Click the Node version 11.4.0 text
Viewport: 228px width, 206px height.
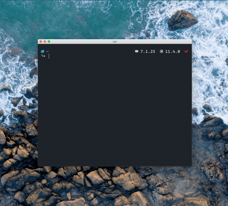tap(173, 52)
